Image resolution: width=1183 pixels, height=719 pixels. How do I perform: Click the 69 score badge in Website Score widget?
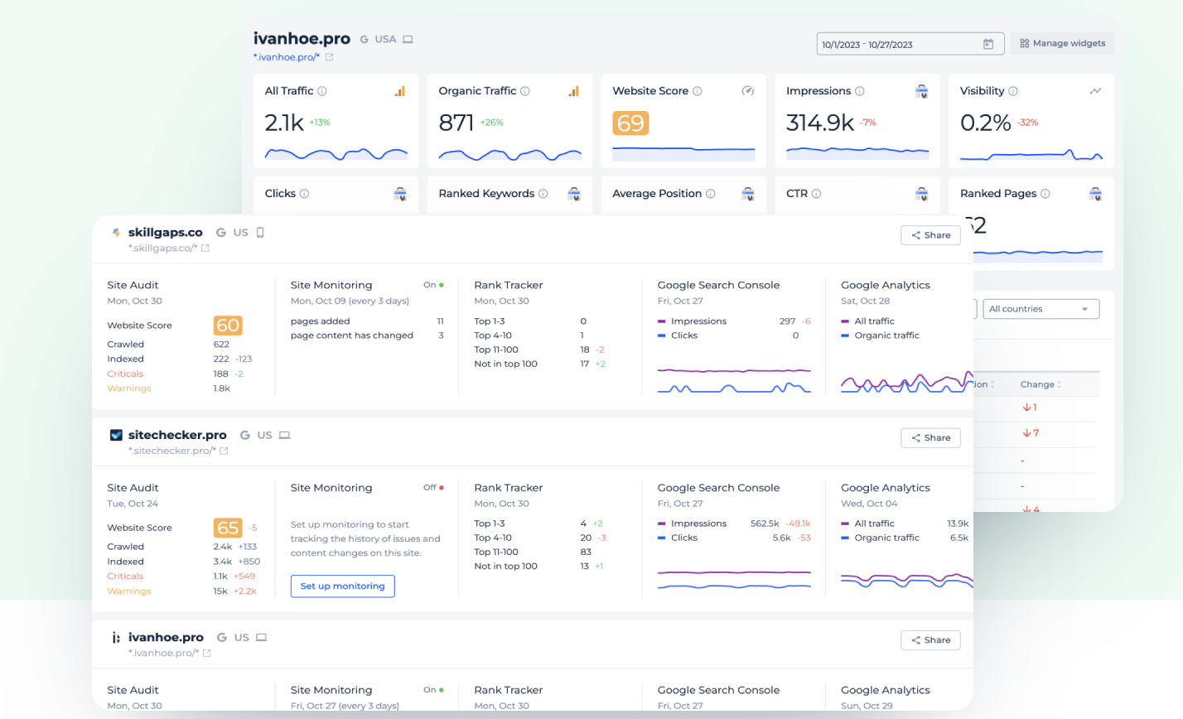(x=630, y=123)
